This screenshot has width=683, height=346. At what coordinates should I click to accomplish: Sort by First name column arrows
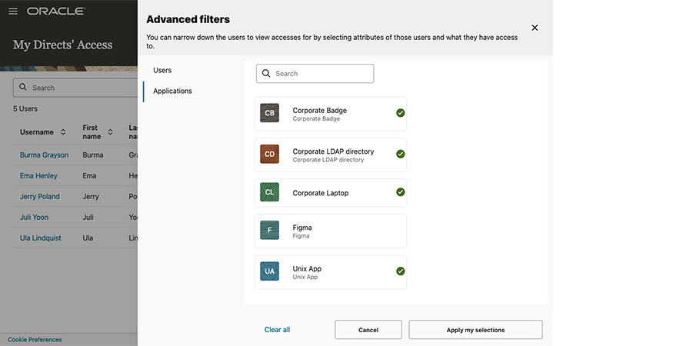pyautogui.click(x=110, y=132)
